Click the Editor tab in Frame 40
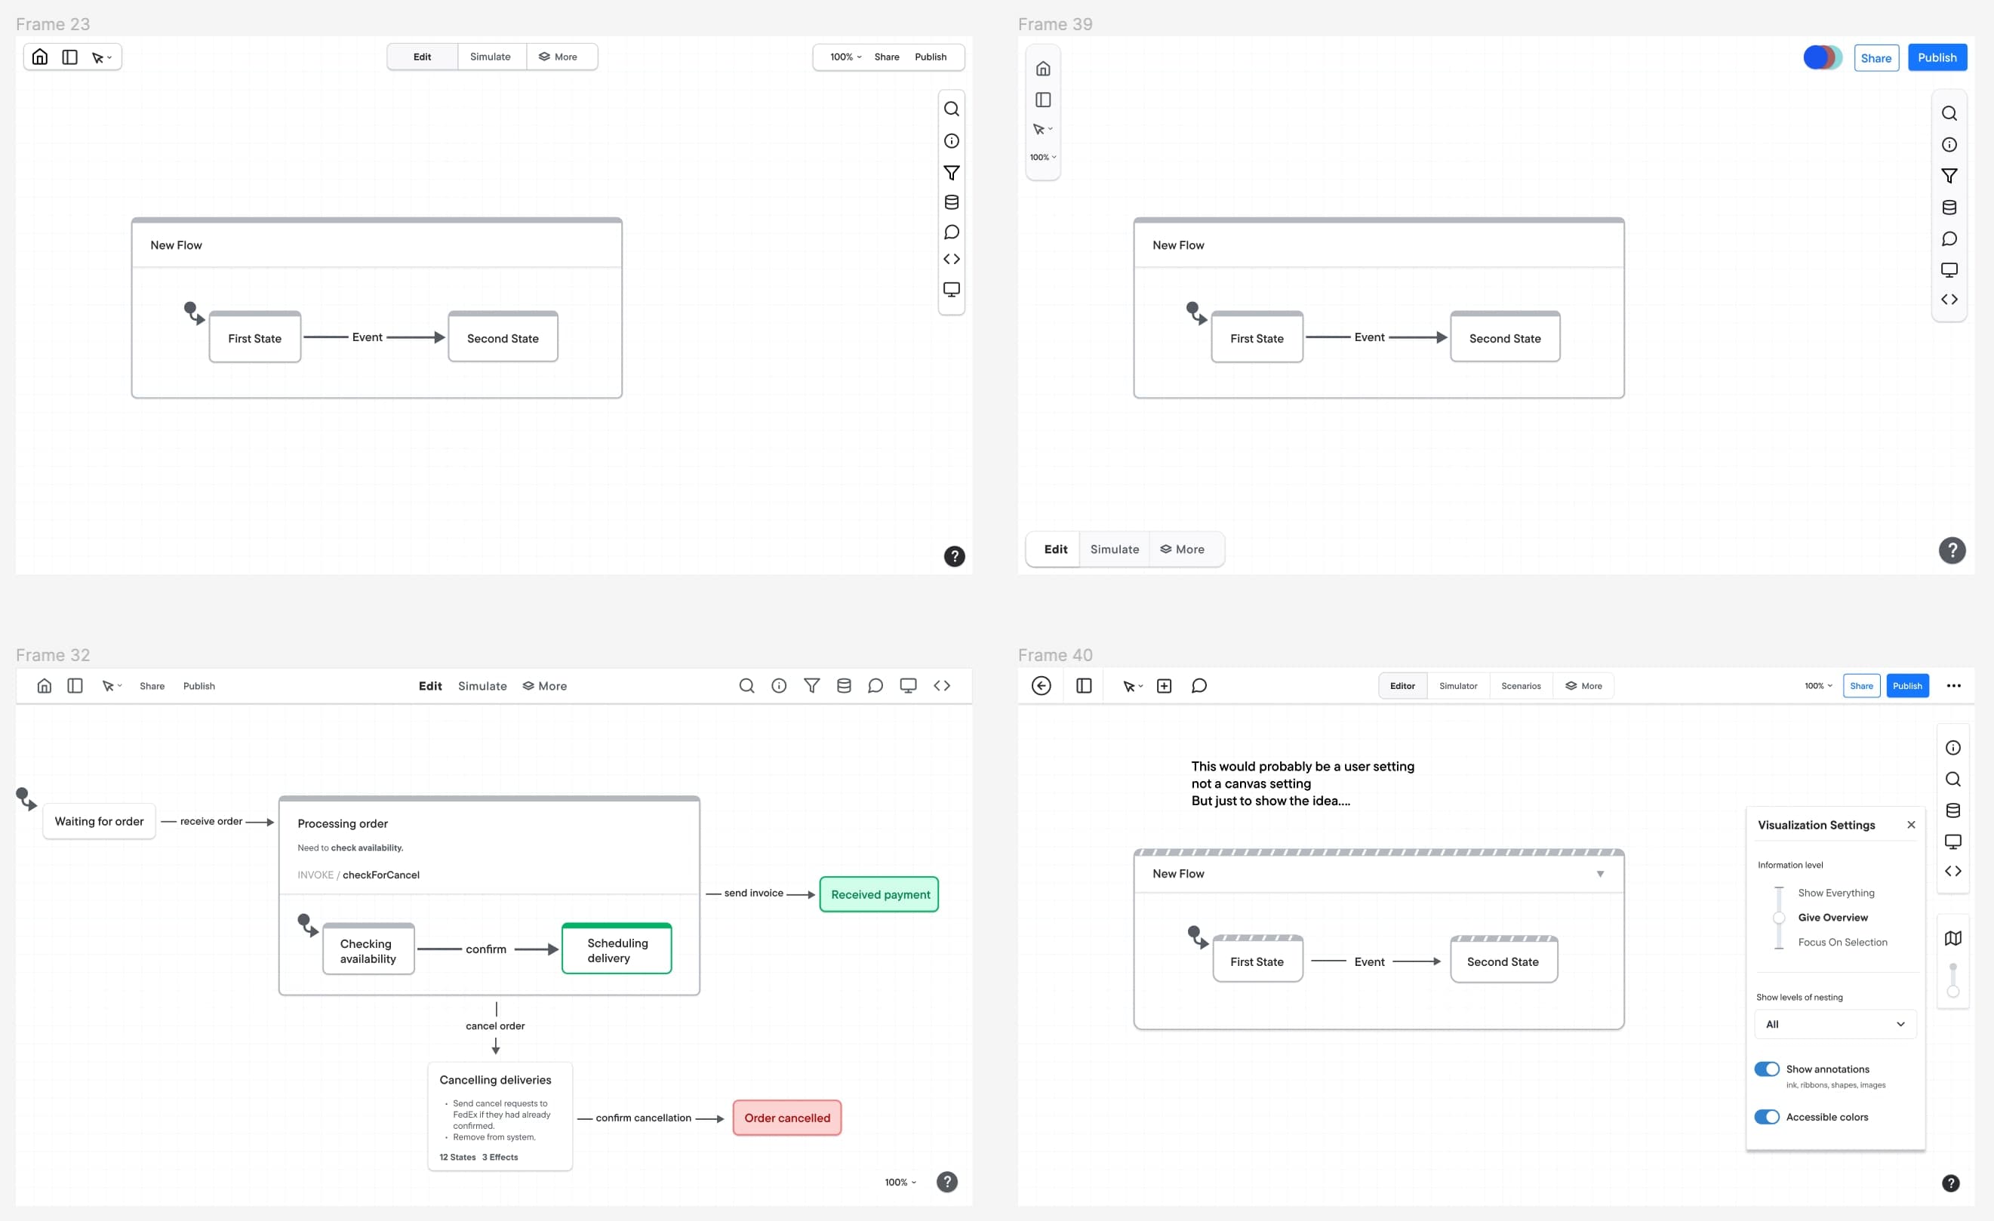The height and width of the screenshot is (1221, 1994). click(1402, 685)
